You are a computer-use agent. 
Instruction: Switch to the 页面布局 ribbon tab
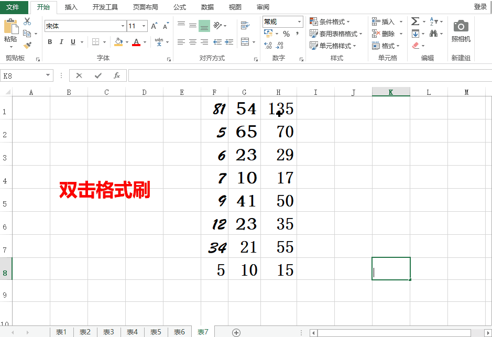pos(145,7)
